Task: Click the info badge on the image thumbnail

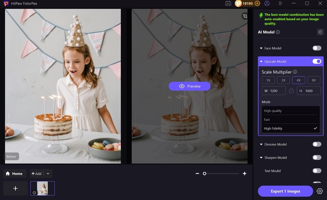Action: [34, 193]
